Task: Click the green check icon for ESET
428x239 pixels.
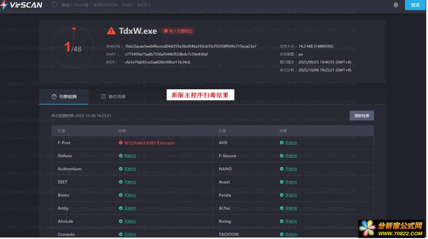Action: [121, 182]
